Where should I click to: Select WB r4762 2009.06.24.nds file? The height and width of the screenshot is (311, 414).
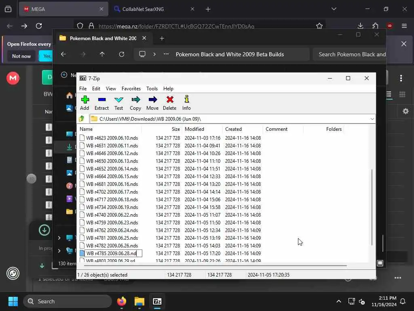coord(112,230)
